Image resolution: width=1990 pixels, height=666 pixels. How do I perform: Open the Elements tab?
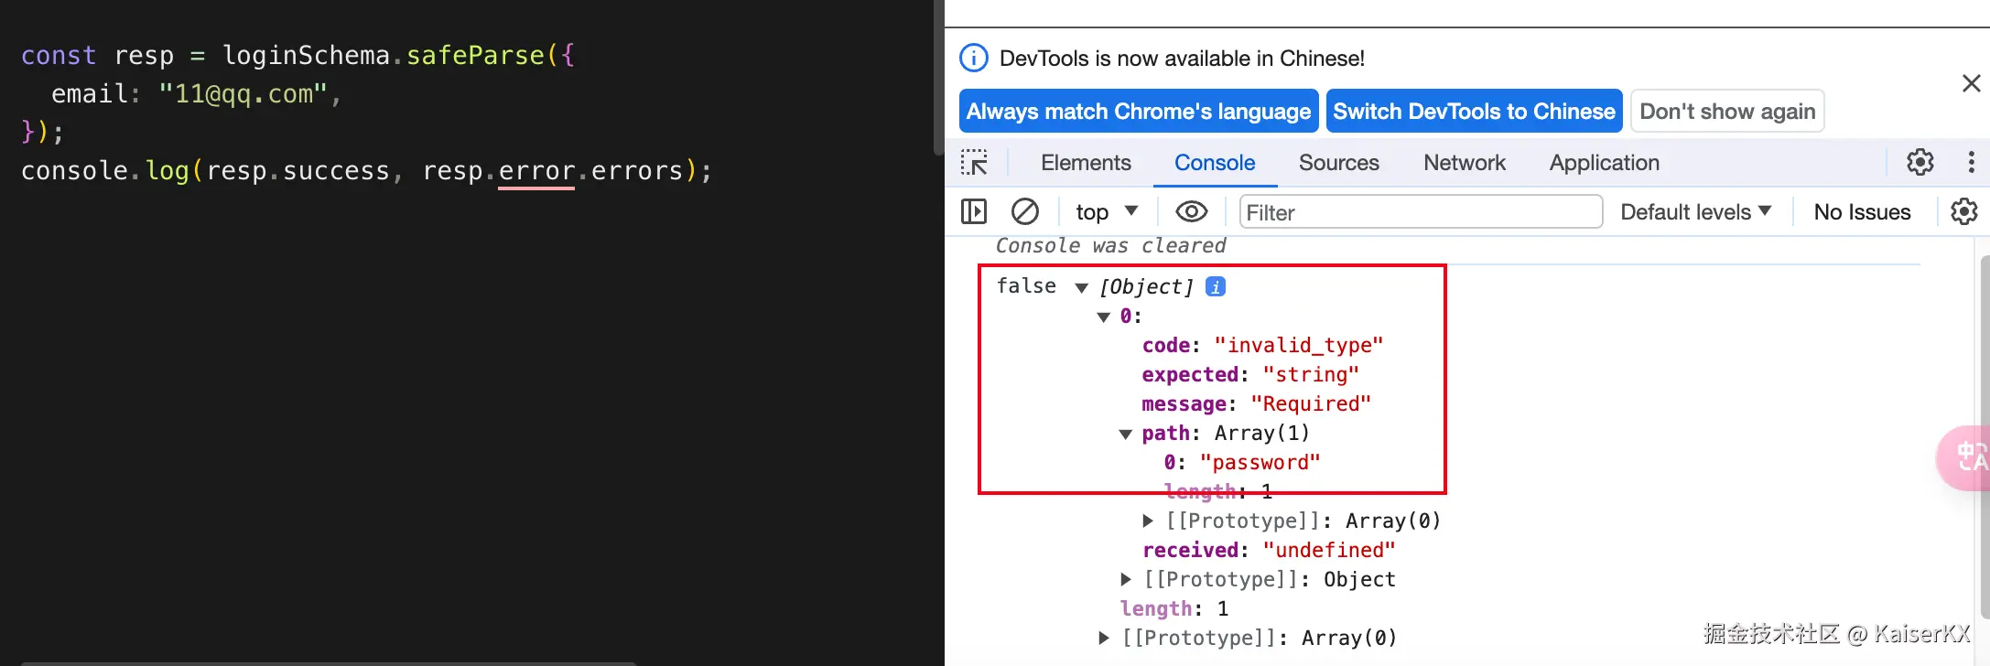[1086, 162]
